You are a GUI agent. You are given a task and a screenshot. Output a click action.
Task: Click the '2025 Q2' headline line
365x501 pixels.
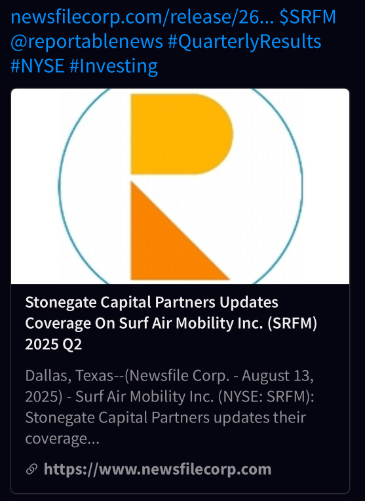tap(54, 344)
